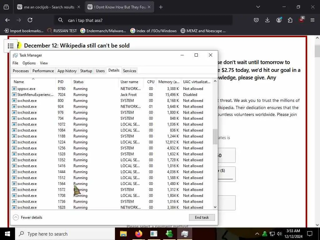
Task: Switch to the Startup tab
Action: point(86,71)
